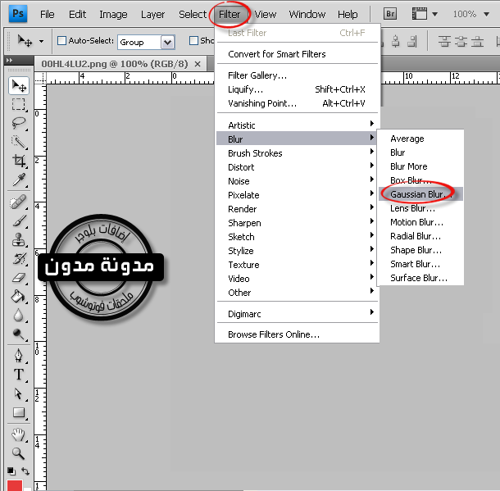The width and height of the screenshot is (500, 491).
Task: Expand the Sharpen filter submenu
Action: tap(298, 223)
